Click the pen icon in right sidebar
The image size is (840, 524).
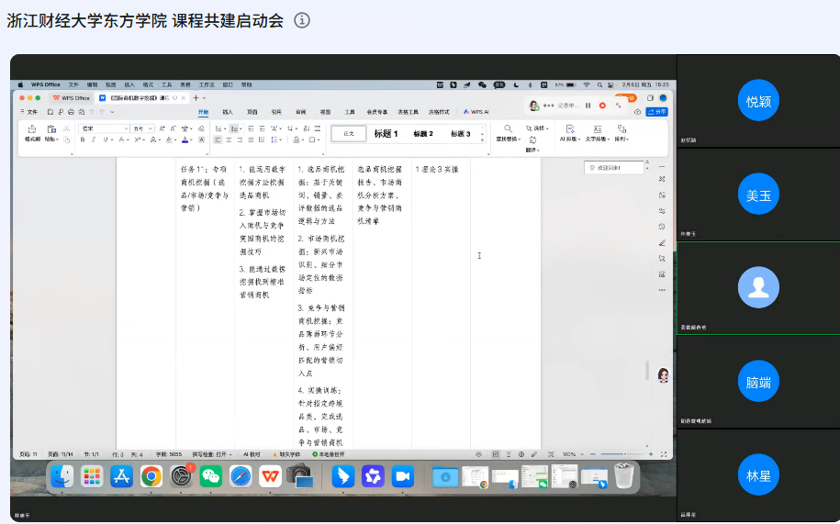click(661, 243)
